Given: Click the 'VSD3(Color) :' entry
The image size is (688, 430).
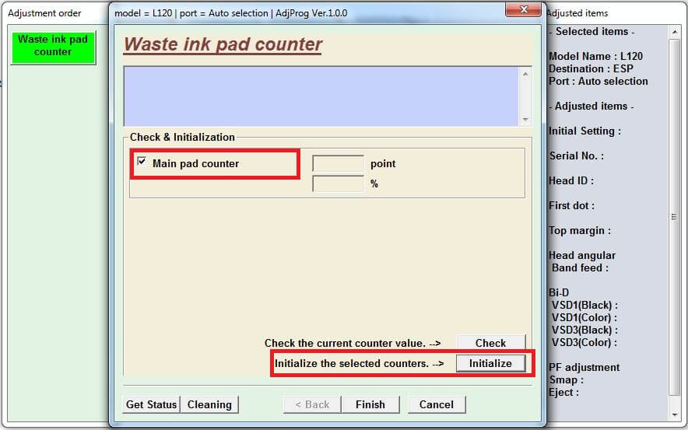Looking at the screenshot, I should pos(584,342).
